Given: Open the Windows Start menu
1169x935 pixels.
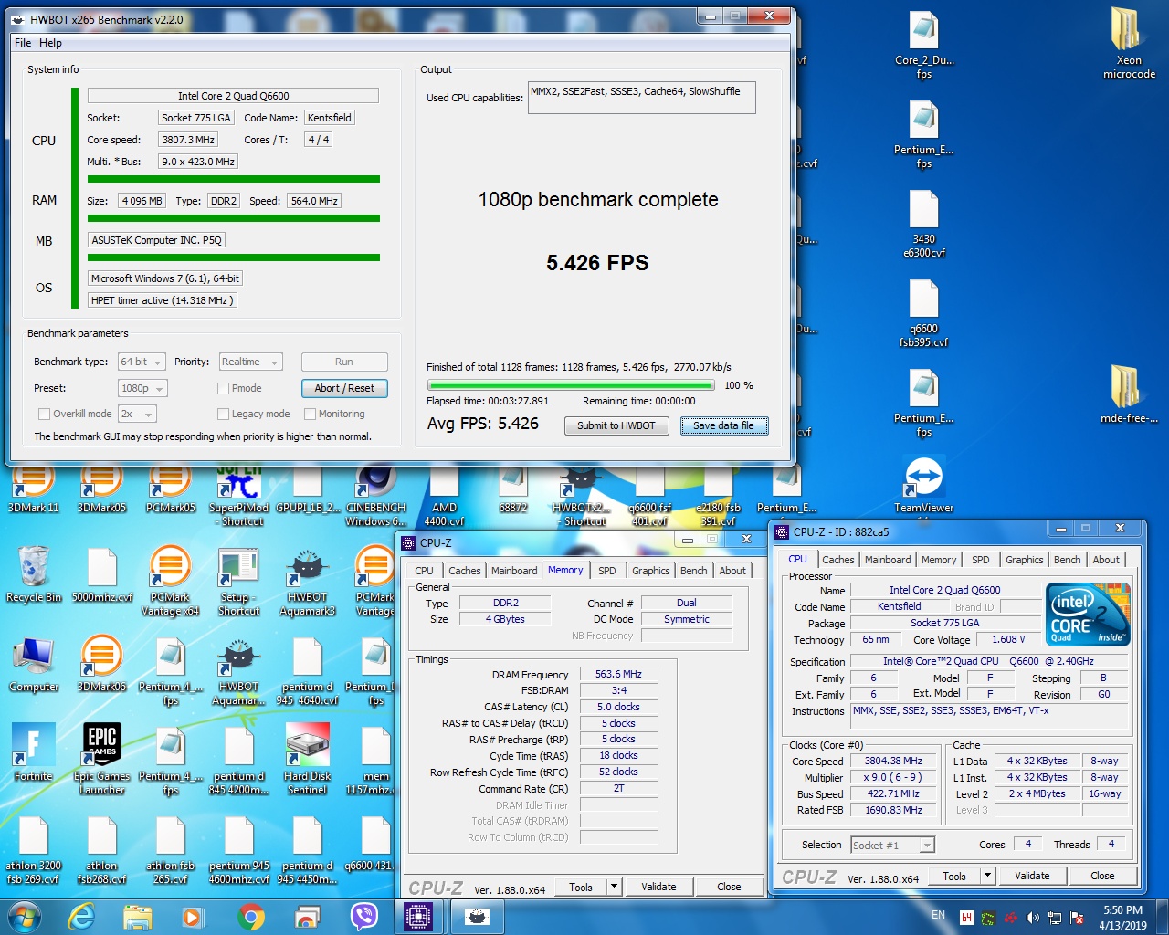Looking at the screenshot, I should pos(25,917).
